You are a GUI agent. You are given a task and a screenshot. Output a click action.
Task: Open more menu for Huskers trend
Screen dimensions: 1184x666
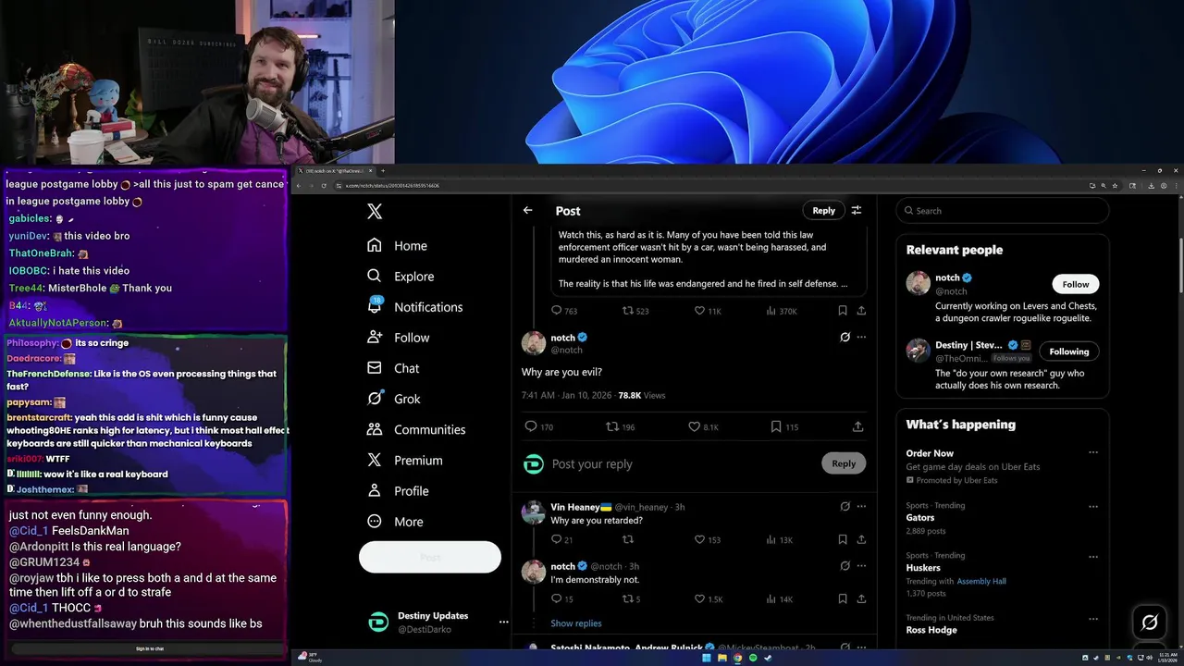click(x=1092, y=557)
